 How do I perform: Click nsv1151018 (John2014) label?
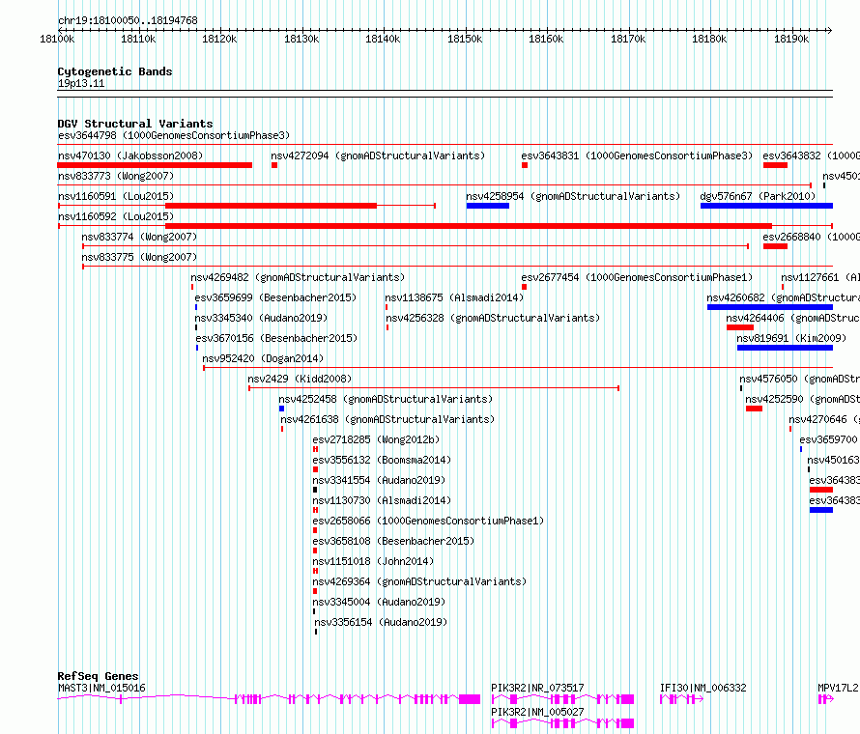coord(373,561)
